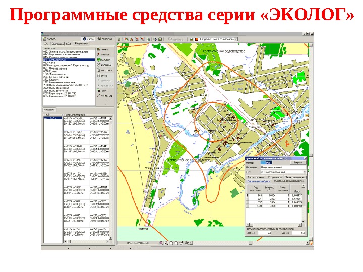Click the Закрыть button in source dialog

298,163
